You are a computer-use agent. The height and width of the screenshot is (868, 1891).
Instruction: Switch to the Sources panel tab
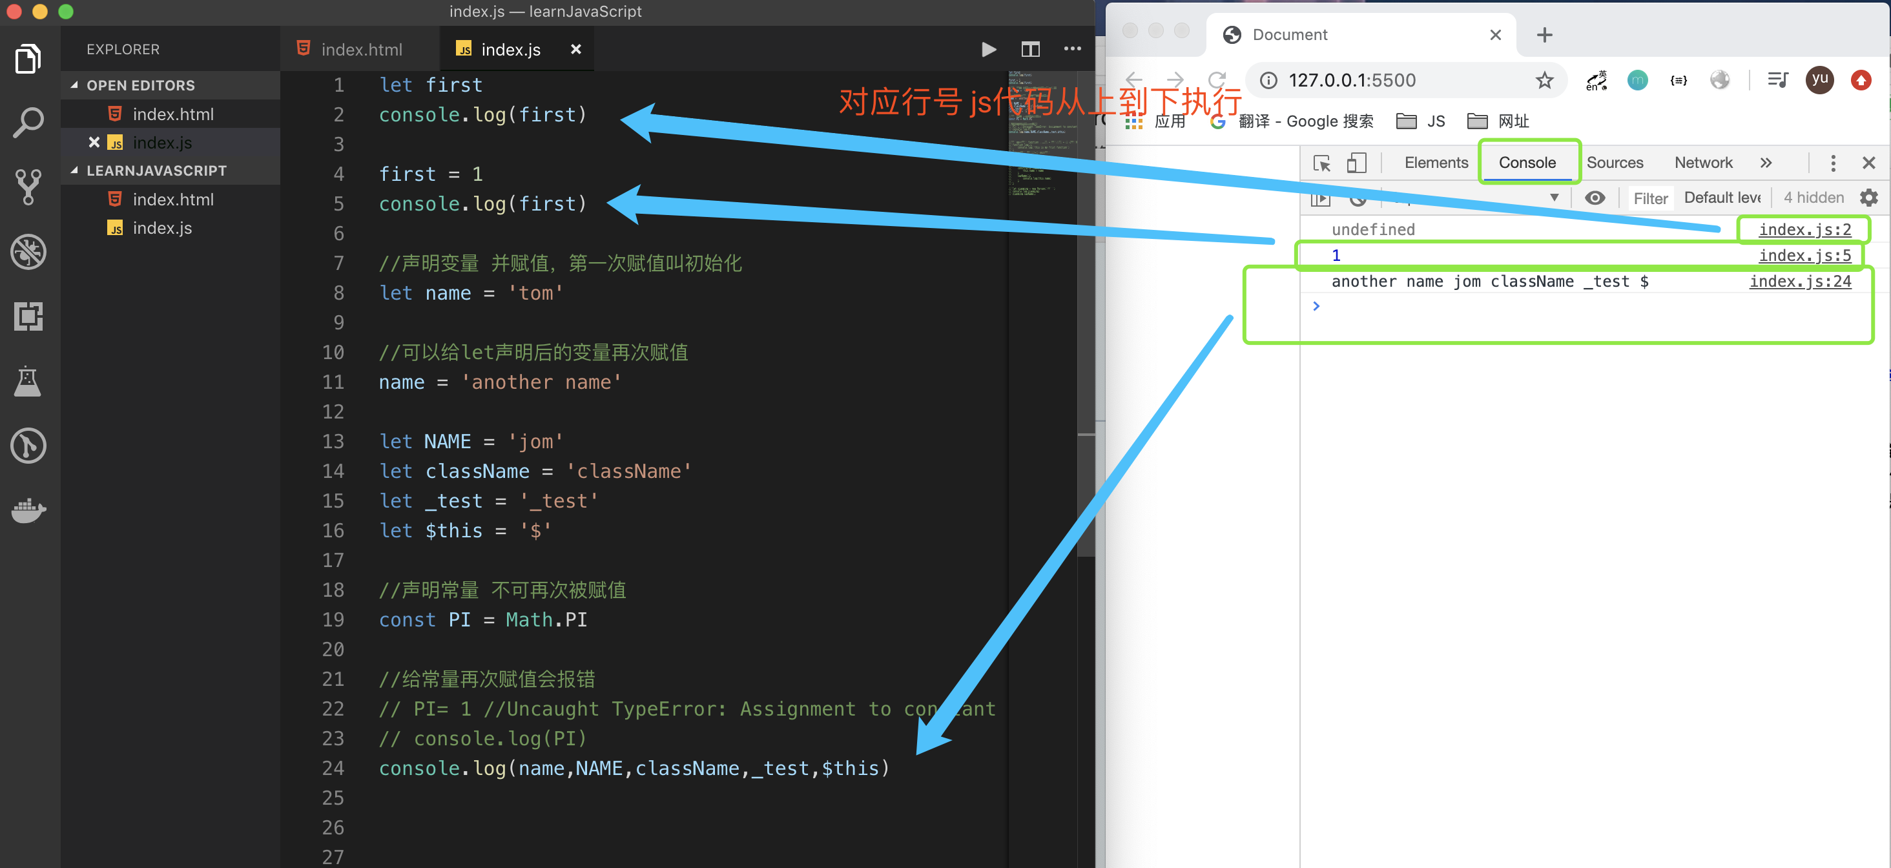point(1614,163)
